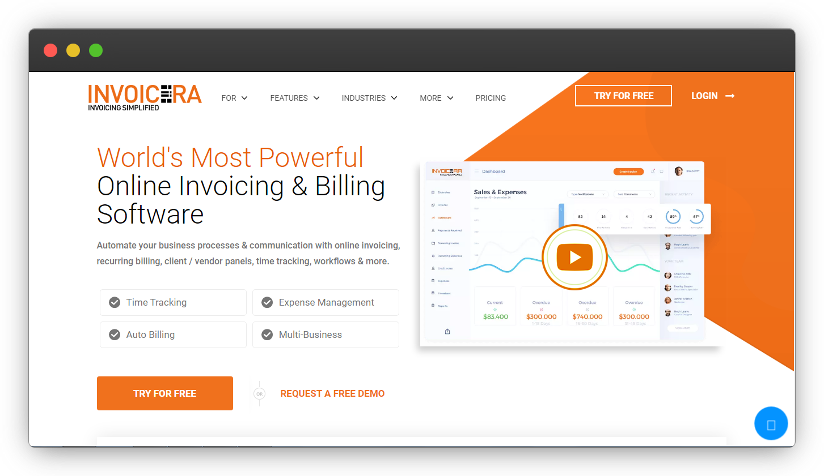
Task: Click the export icon at preview sidebar bottom
Action: pyautogui.click(x=447, y=331)
